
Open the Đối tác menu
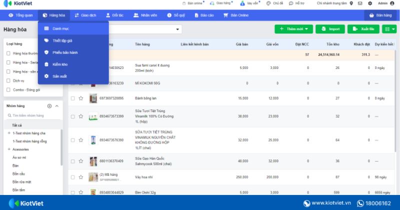pos(115,15)
